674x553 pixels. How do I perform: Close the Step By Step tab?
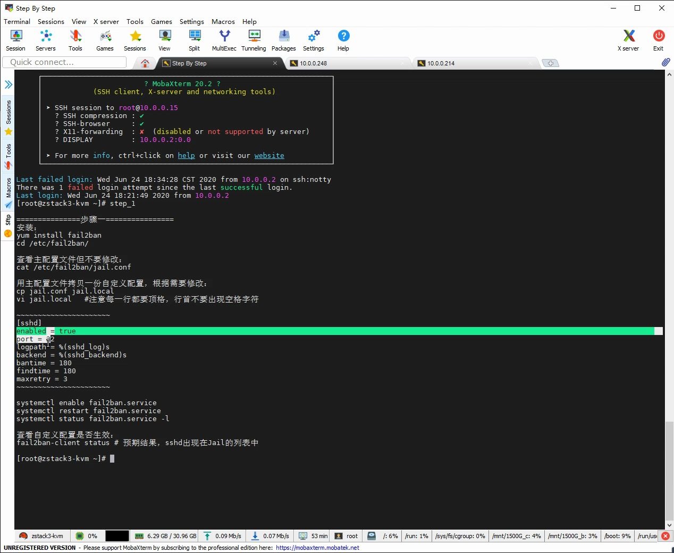pyautogui.click(x=275, y=63)
